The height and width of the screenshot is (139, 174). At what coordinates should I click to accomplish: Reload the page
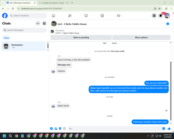13,9
